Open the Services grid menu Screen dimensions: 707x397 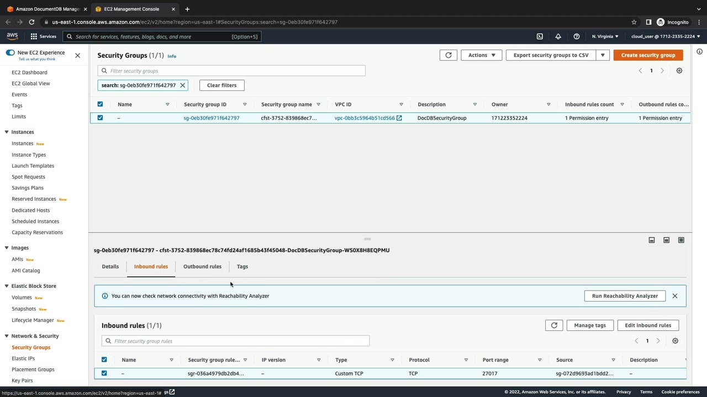(43, 36)
